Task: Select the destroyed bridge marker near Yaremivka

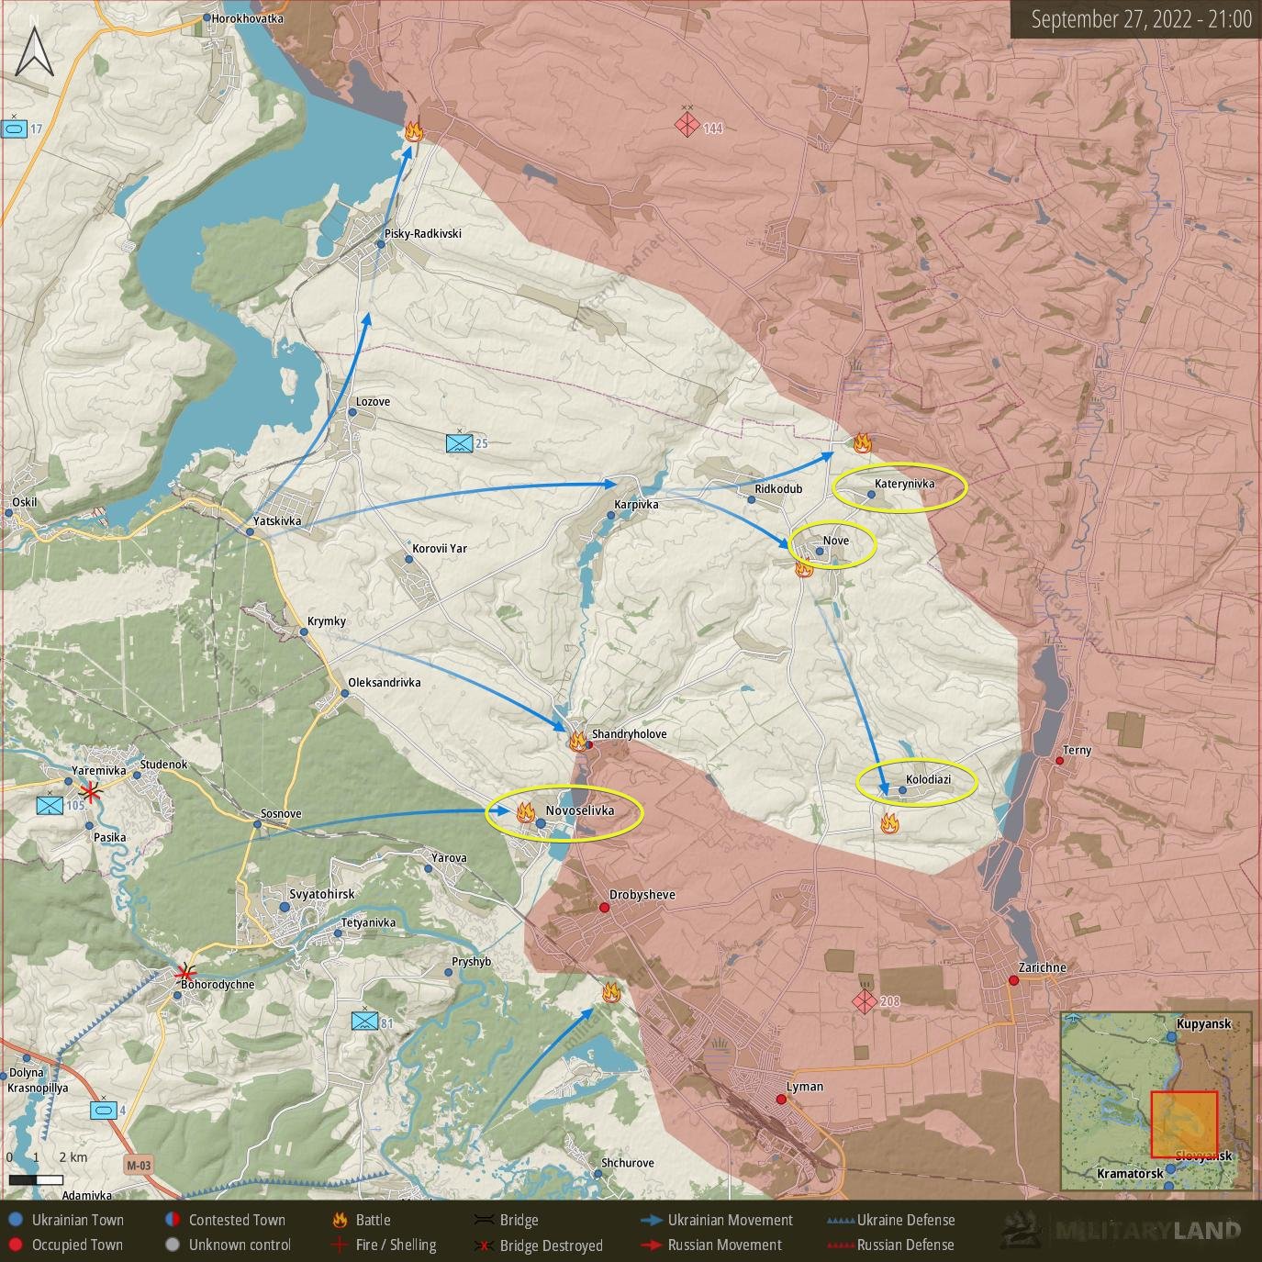Action: pyautogui.click(x=91, y=790)
